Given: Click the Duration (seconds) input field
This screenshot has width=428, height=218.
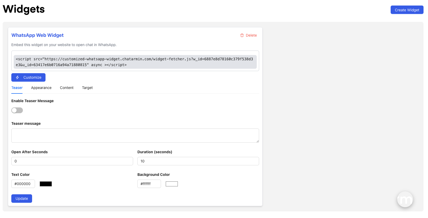Looking at the screenshot, I should pos(198,161).
